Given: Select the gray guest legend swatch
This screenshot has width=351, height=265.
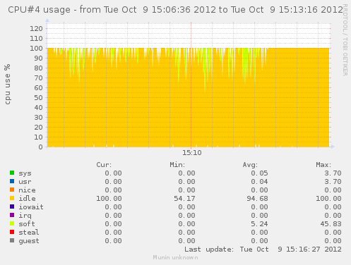Looking at the screenshot, I should 12,240.
